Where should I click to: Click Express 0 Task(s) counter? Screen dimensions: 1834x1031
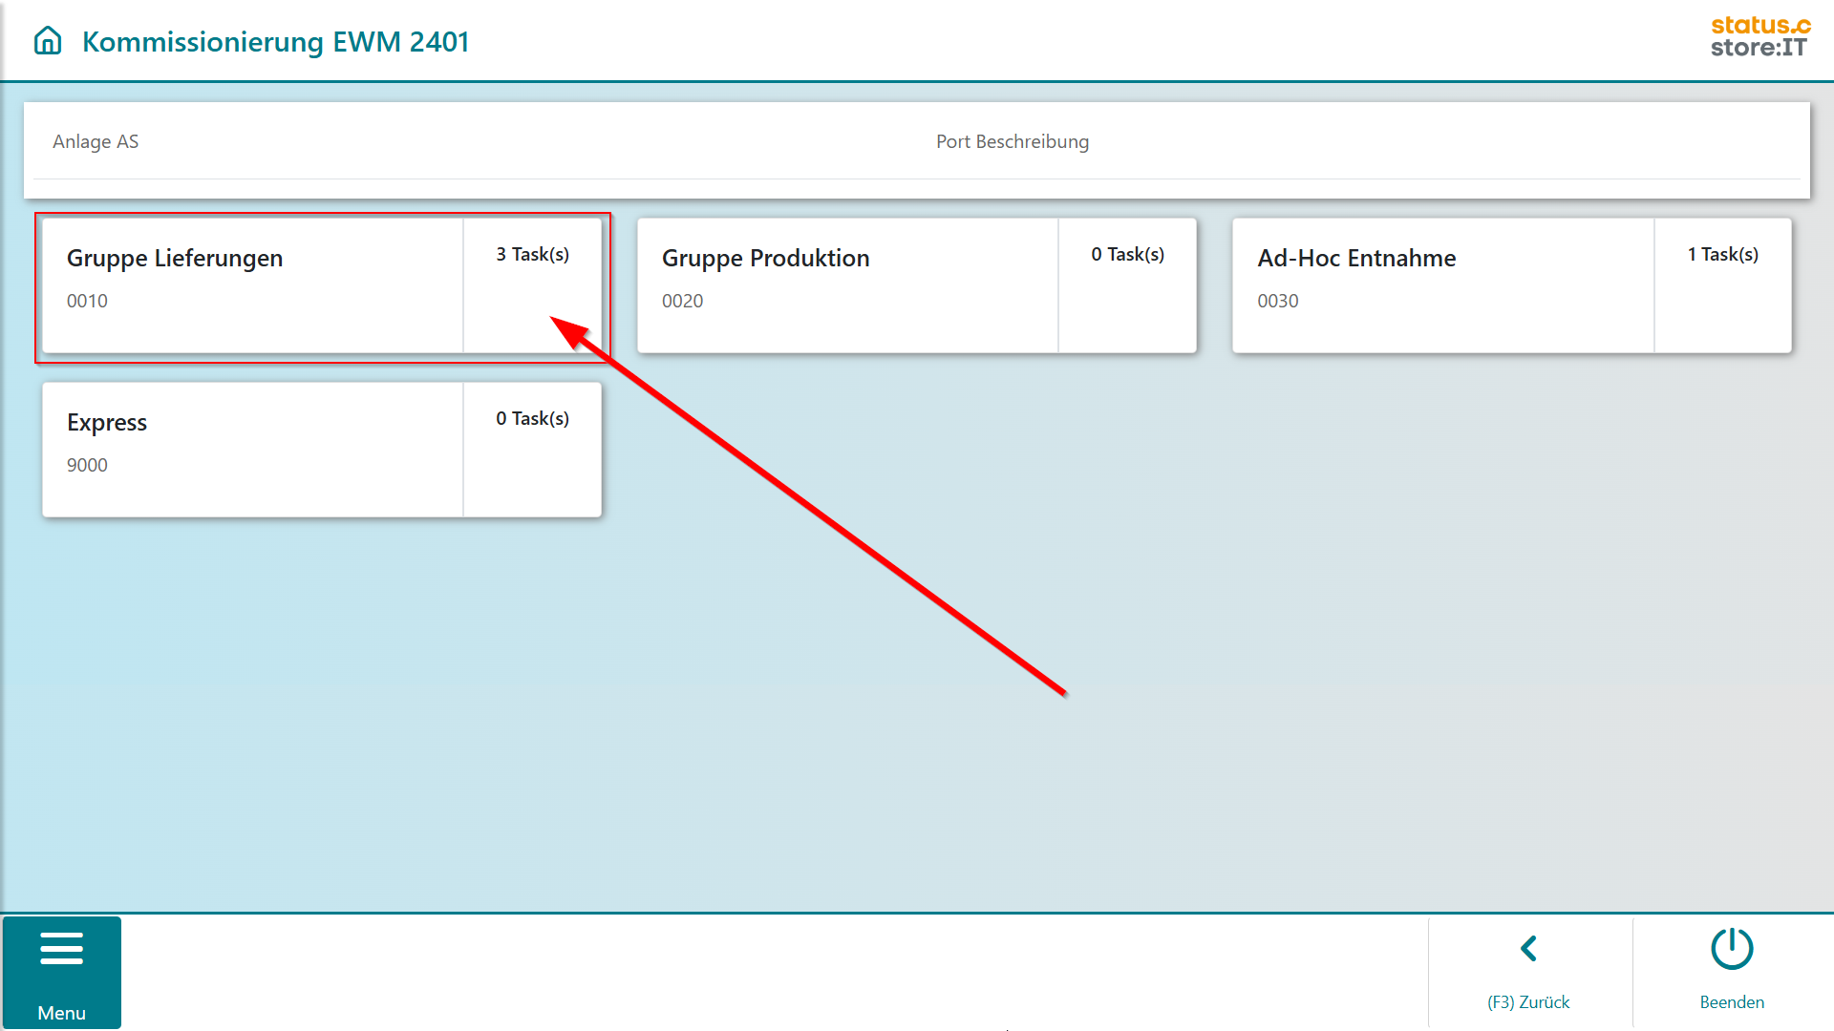532,419
